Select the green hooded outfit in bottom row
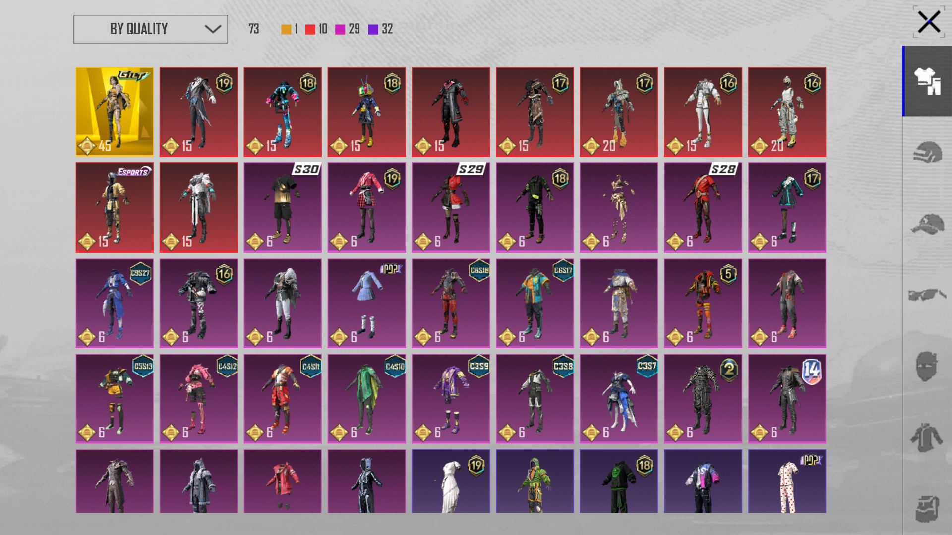952x535 pixels. (x=535, y=481)
